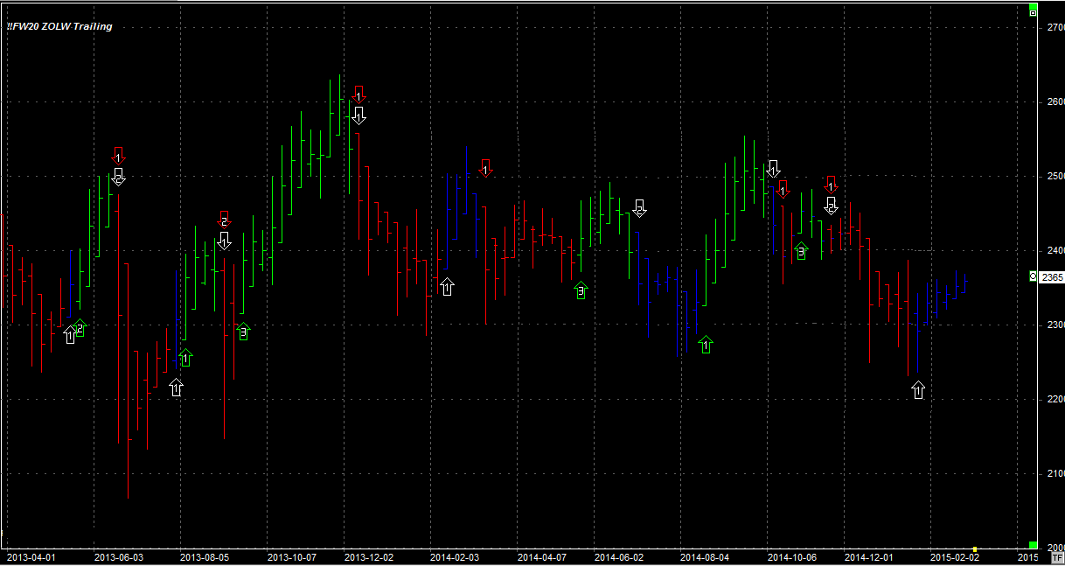1065x566 pixels.
Task: Click white up arrow at January 2015 low
Action: click(x=918, y=390)
